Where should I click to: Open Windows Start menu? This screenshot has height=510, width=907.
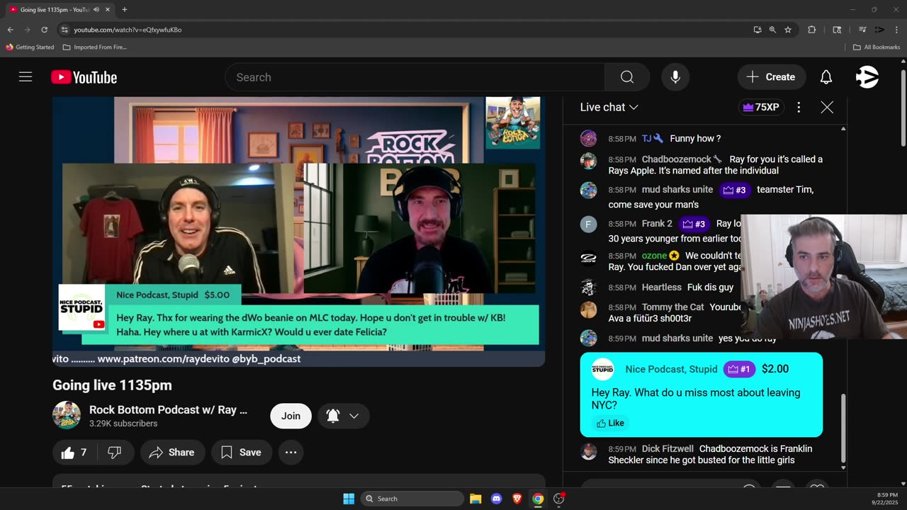pyautogui.click(x=349, y=499)
